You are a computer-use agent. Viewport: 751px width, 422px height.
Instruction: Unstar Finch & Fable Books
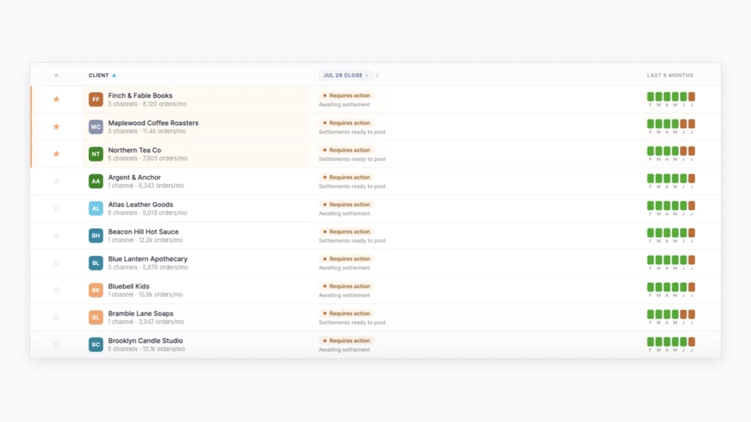[56, 99]
